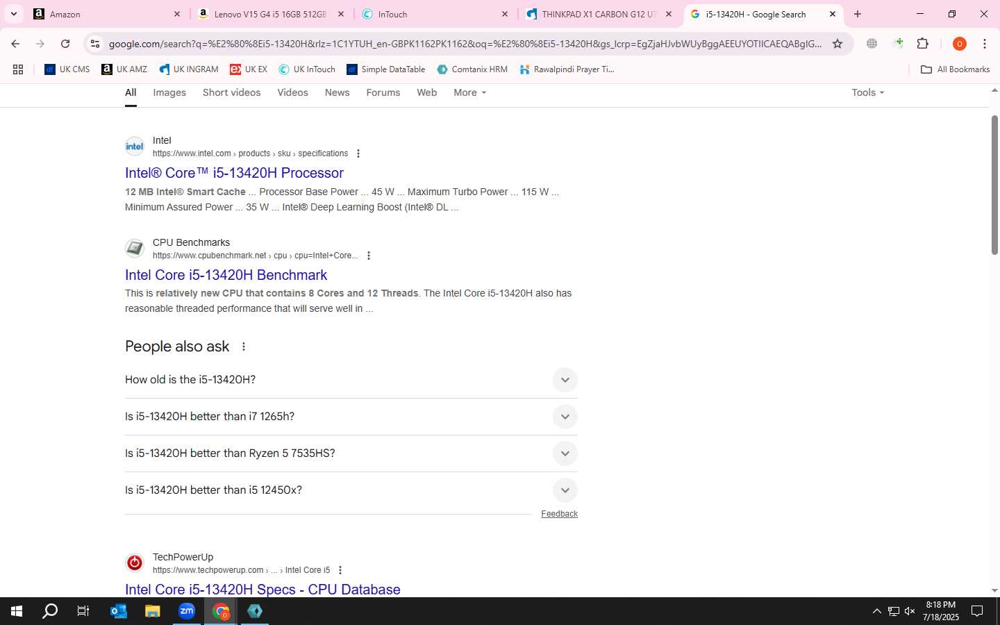This screenshot has height=625, width=1000.
Task: Select the Images search filter
Action: coord(169,92)
